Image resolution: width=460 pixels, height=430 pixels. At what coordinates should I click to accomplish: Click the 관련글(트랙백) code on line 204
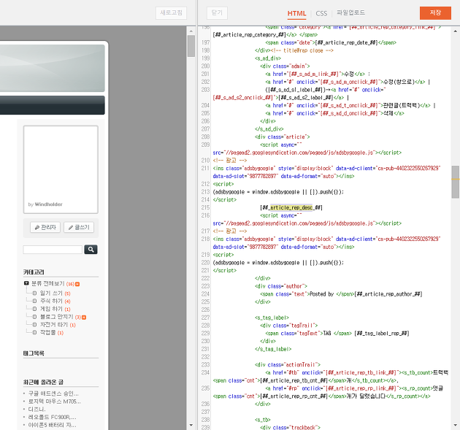(x=348, y=105)
